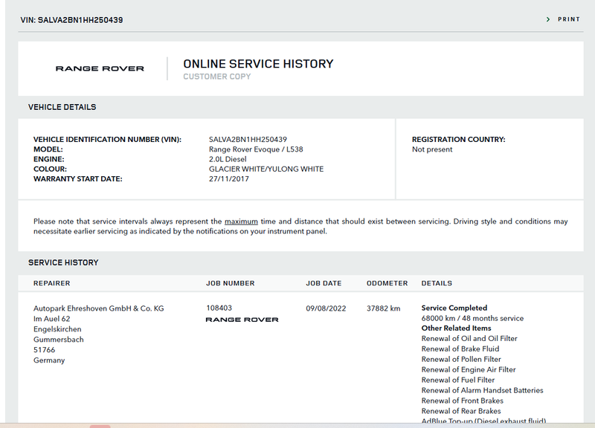The width and height of the screenshot is (595, 428).
Task: Click the PRINT link
Action: 568,19
